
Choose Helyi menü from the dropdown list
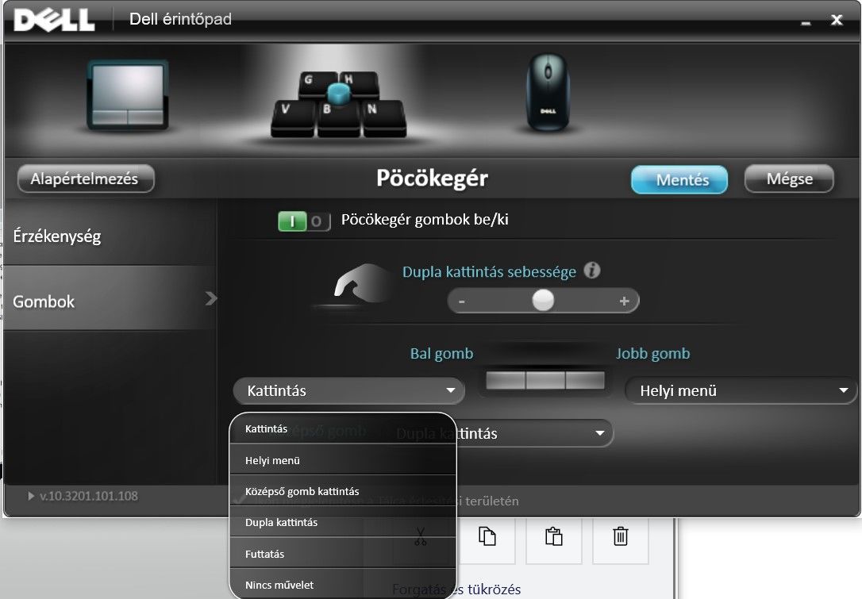(x=343, y=460)
